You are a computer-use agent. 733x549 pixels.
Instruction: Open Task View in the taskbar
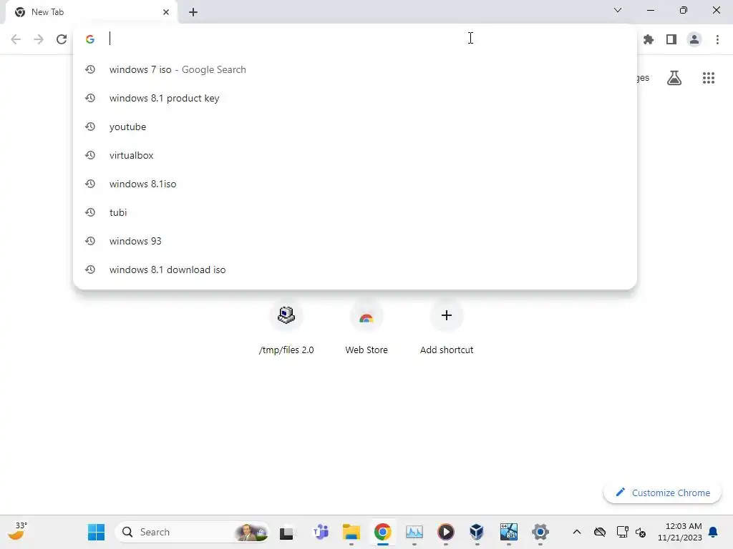(x=286, y=532)
